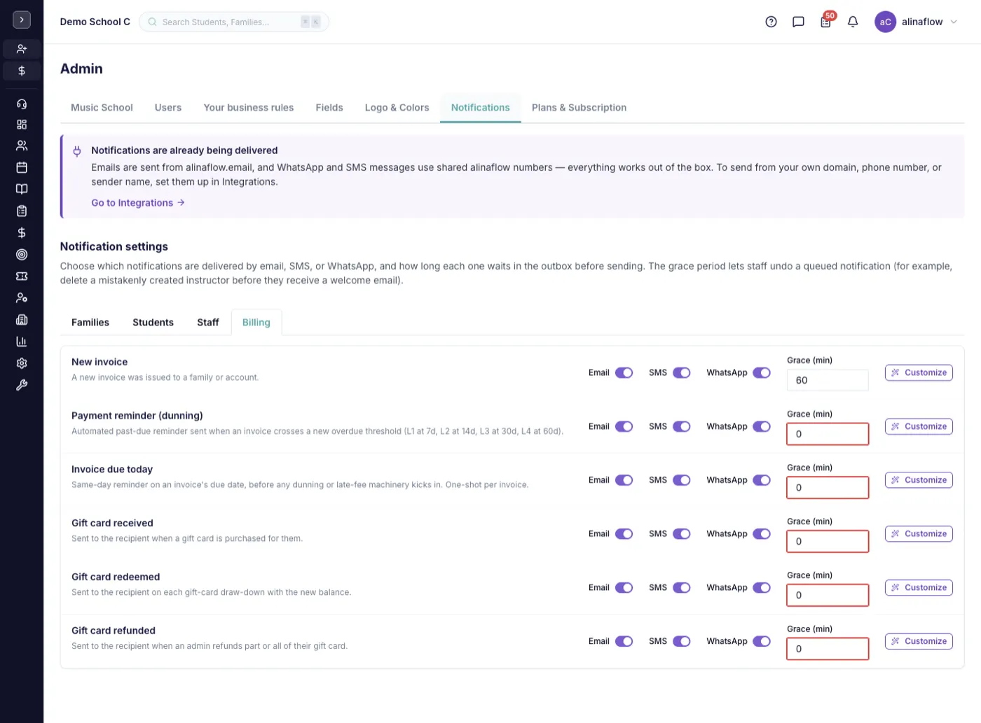Viewport: 981px width, 723px height.
Task: Follow the Go to Integrations link
Action: (138, 203)
